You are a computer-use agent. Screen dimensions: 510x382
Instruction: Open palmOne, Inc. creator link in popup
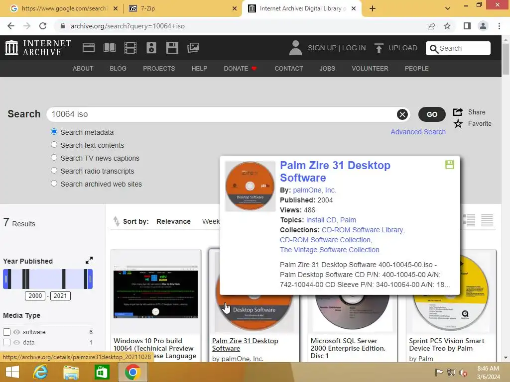(315, 190)
